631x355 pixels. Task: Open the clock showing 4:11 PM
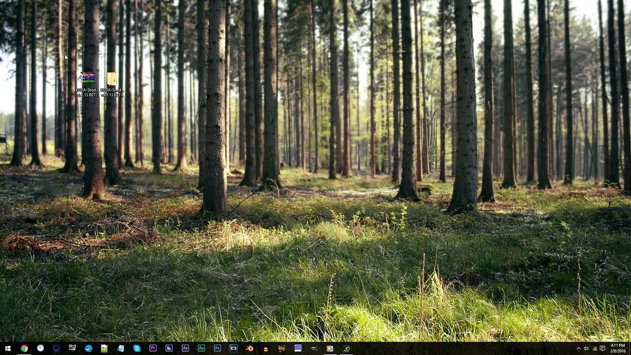(x=618, y=349)
